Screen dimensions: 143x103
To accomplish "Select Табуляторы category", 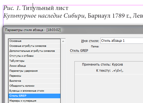I will 35,61.
